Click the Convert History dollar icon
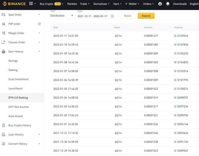The image size is (199, 156). click(3, 144)
